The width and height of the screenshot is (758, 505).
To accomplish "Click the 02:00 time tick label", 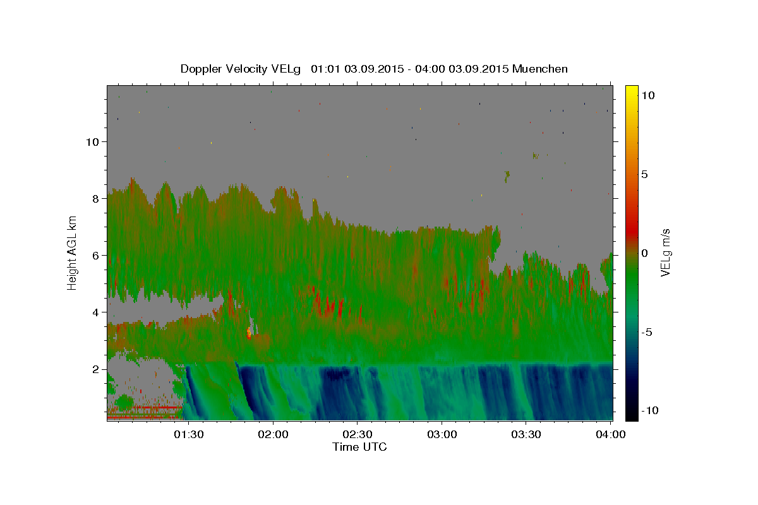I will 274,434.
